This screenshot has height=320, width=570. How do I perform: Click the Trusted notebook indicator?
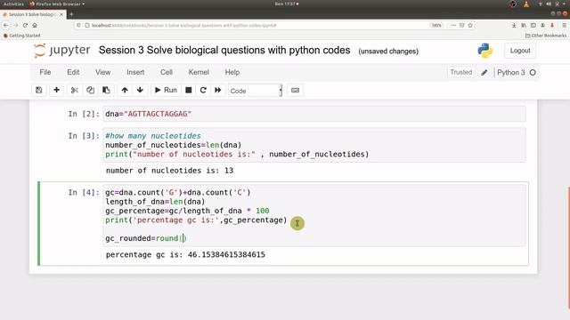coord(461,72)
